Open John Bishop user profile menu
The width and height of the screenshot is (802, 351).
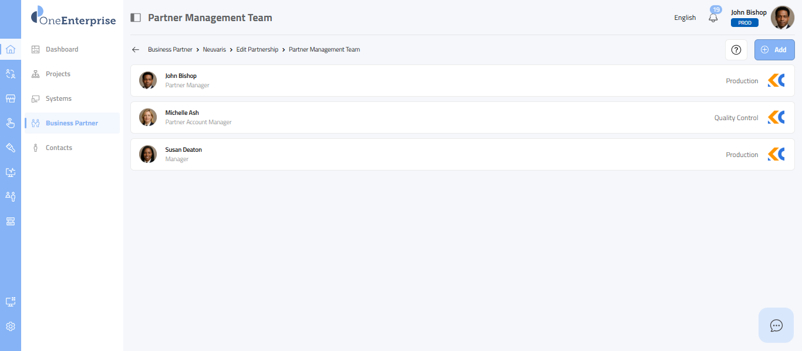point(782,18)
